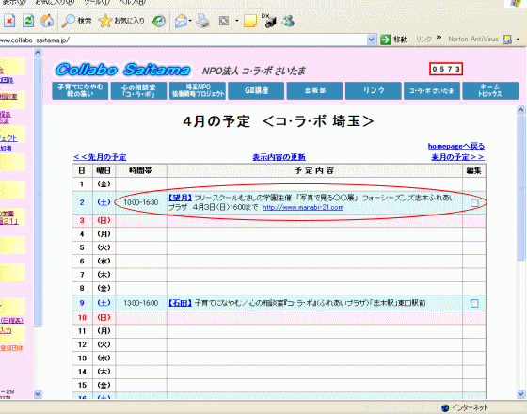The width and height of the screenshot is (527, 414).
Task: Open the 埼玉NPO協働戦略プロジェクト nav button
Action: (198, 90)
